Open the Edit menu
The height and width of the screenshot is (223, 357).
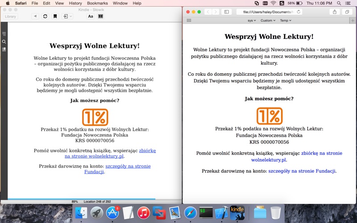[46, 3]
